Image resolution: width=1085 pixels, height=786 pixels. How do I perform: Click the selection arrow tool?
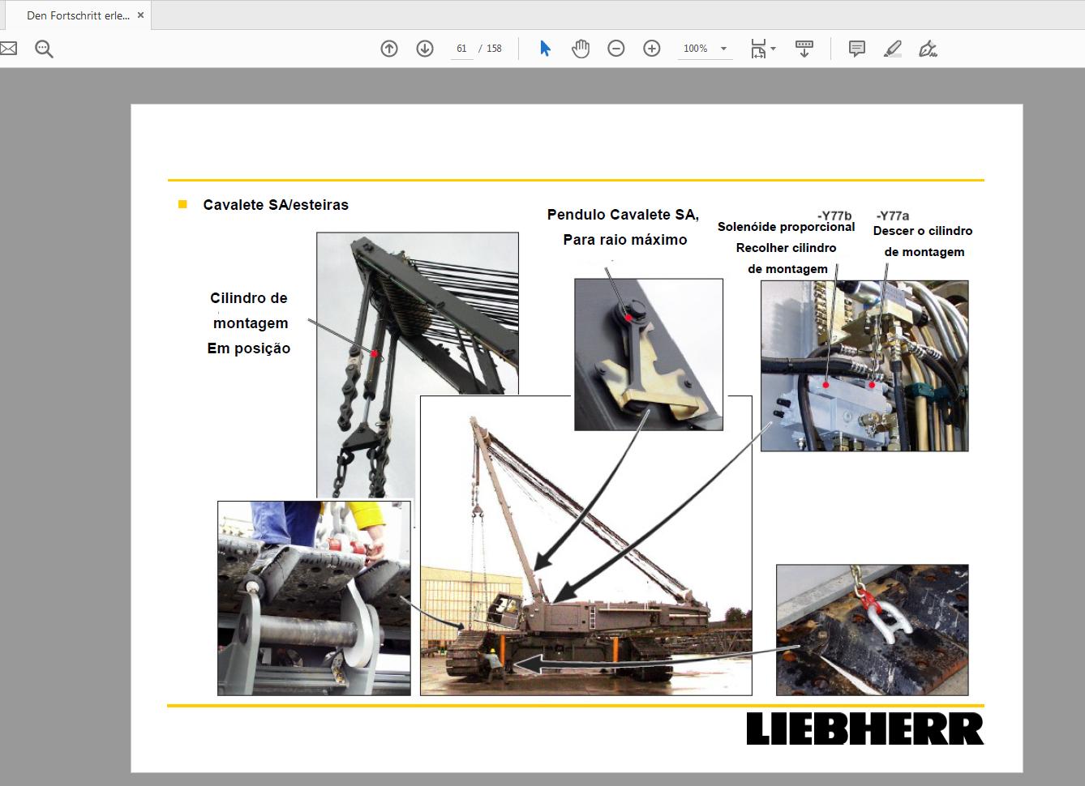click(546, 49)
